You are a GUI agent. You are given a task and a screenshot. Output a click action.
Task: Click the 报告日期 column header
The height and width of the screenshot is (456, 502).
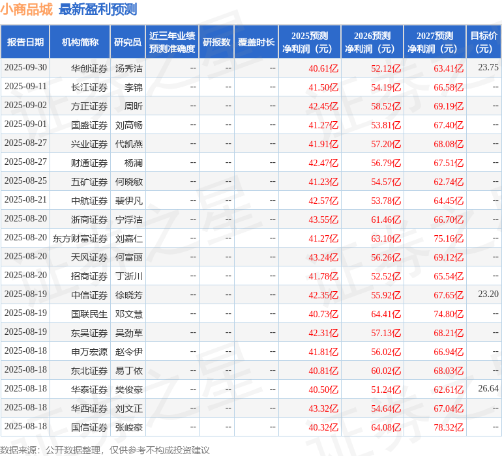click(25, 42)
